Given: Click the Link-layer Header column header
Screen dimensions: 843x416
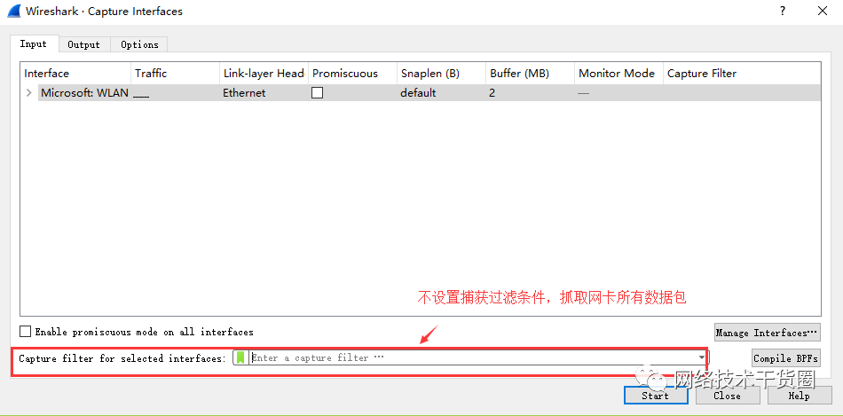Looking at the screenshot, I should click(264, 74).
